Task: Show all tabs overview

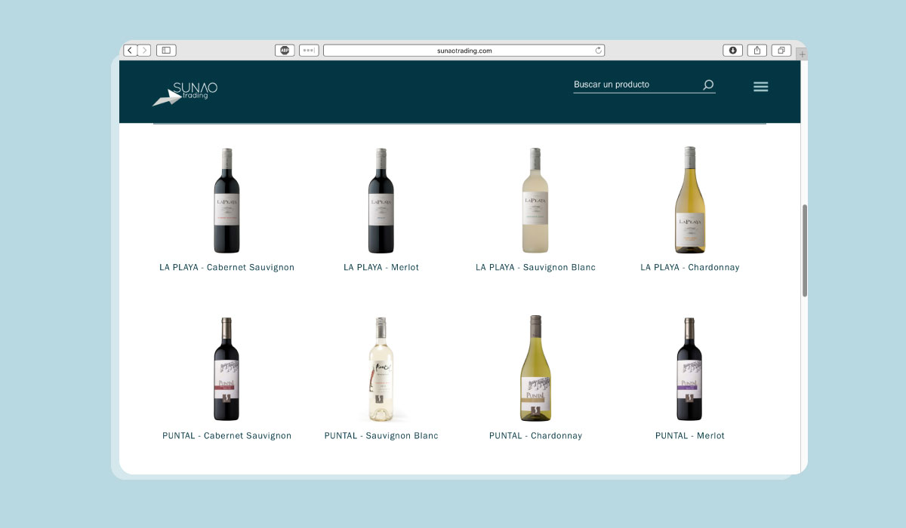Action: coord(781,51)
